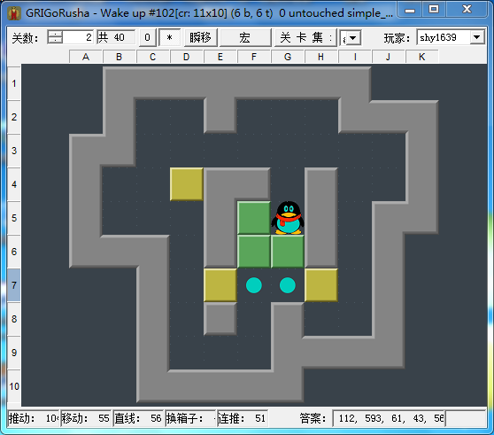Click the 移动 moves counter showing 55
Image resolution: width=494 pixels, height=435 pixels.
click(x=86, y=418)
